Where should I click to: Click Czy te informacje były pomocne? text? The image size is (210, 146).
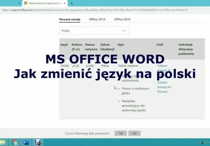click(x=87, y=133)
